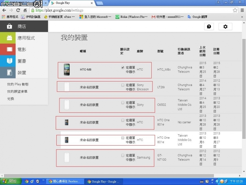Click the 電影 film icon
This screenshot has width=246, height=185.
click(10, 49)
